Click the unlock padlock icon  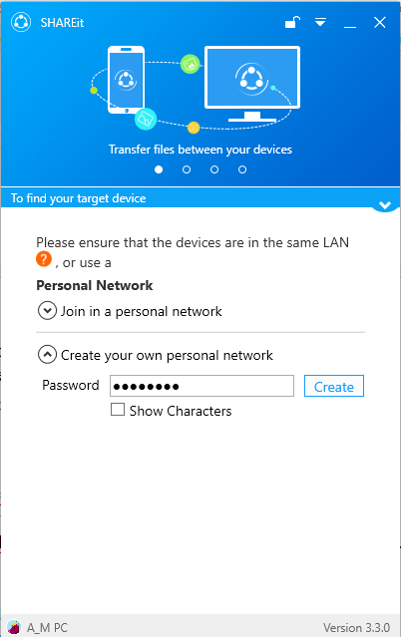292,22
